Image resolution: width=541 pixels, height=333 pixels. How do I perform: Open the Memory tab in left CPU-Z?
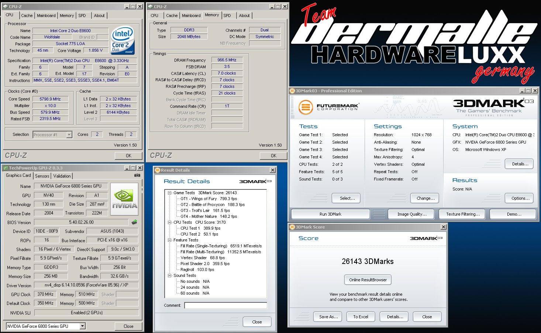click(67, 16)
